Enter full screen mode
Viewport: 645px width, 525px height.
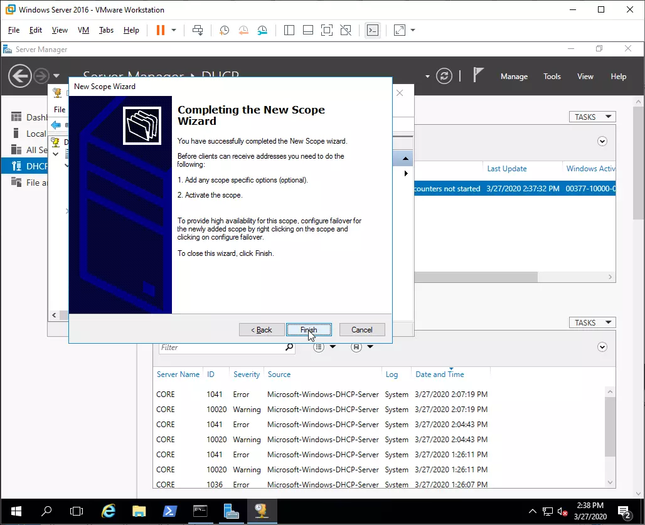click(327, 30)
